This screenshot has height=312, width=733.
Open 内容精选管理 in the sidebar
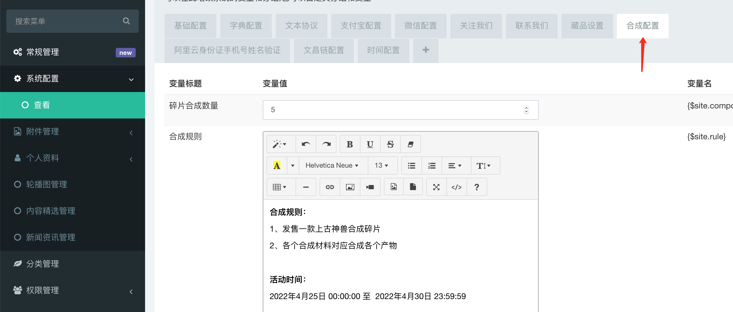click(x=73, y=211)
